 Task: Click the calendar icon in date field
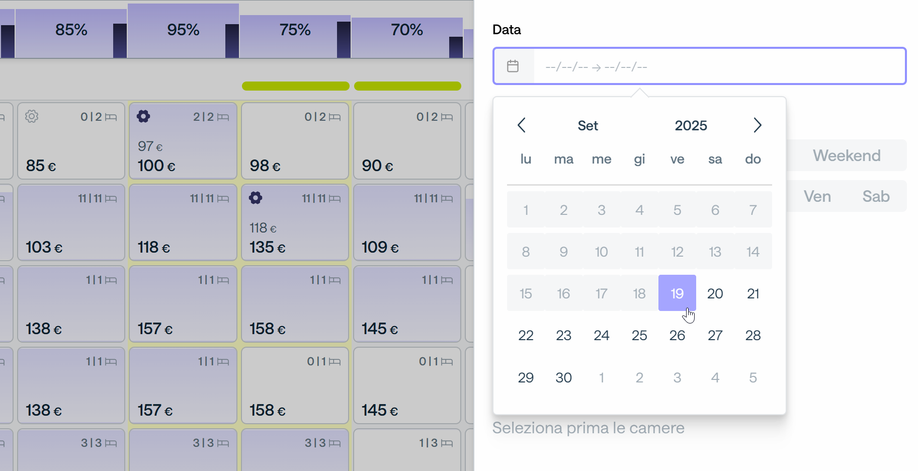coord(513,66)
